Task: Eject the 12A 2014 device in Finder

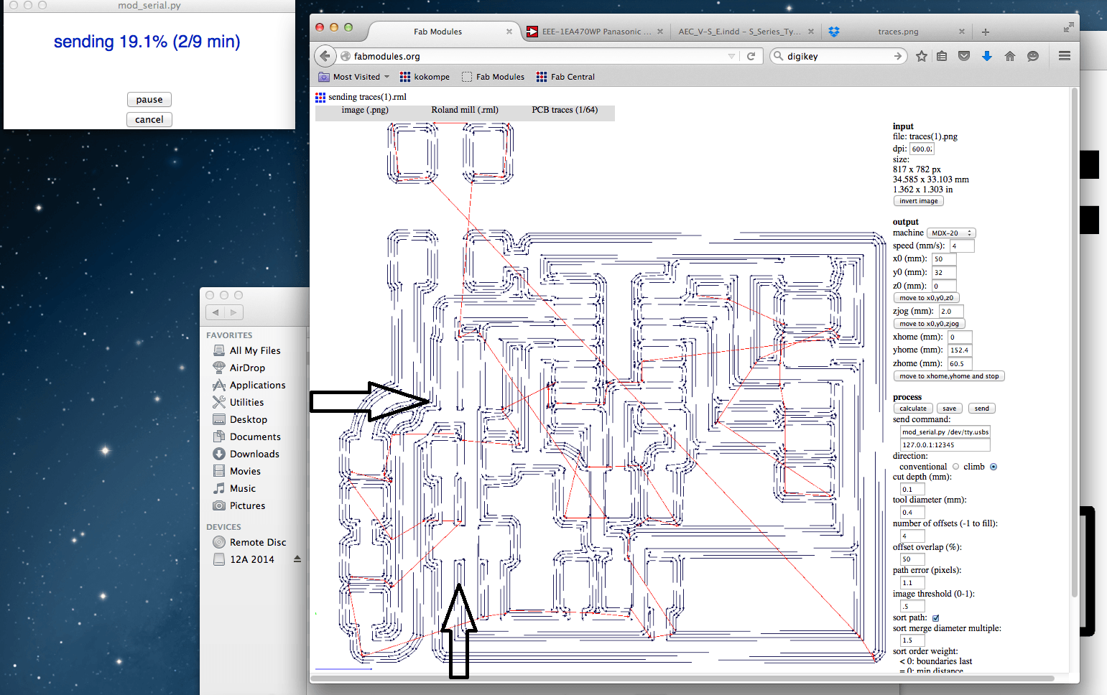Action: coord(297,559)
